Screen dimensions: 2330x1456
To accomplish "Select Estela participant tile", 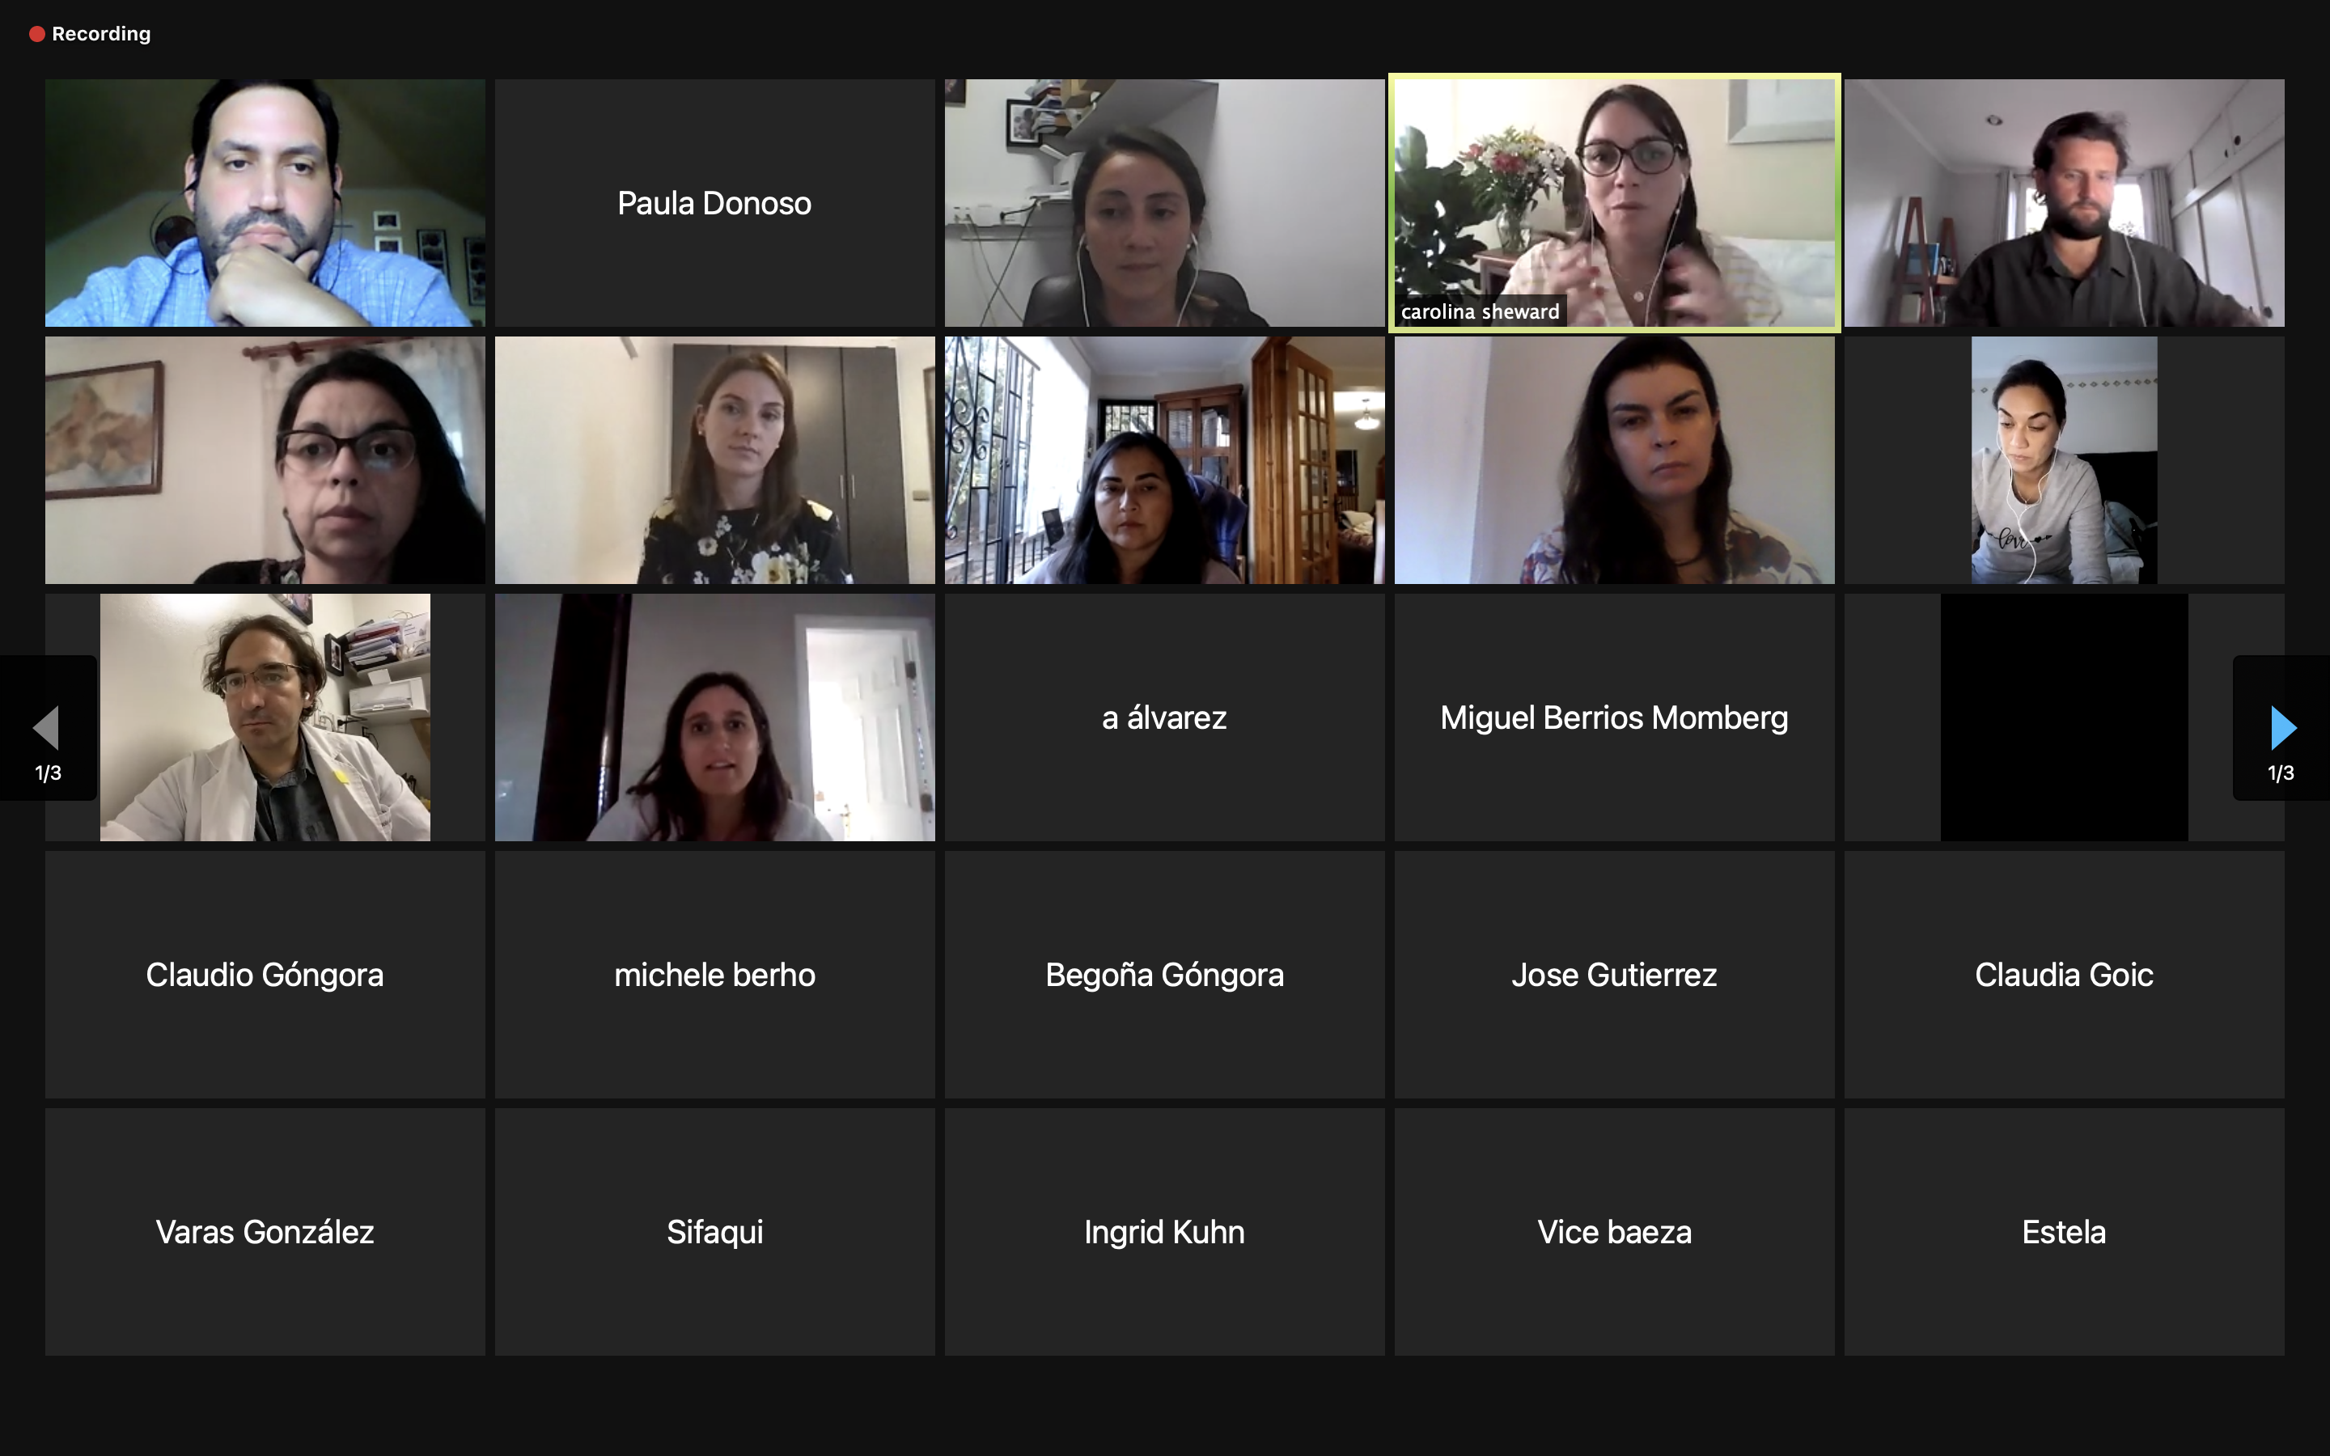I will [2065, 1232].
